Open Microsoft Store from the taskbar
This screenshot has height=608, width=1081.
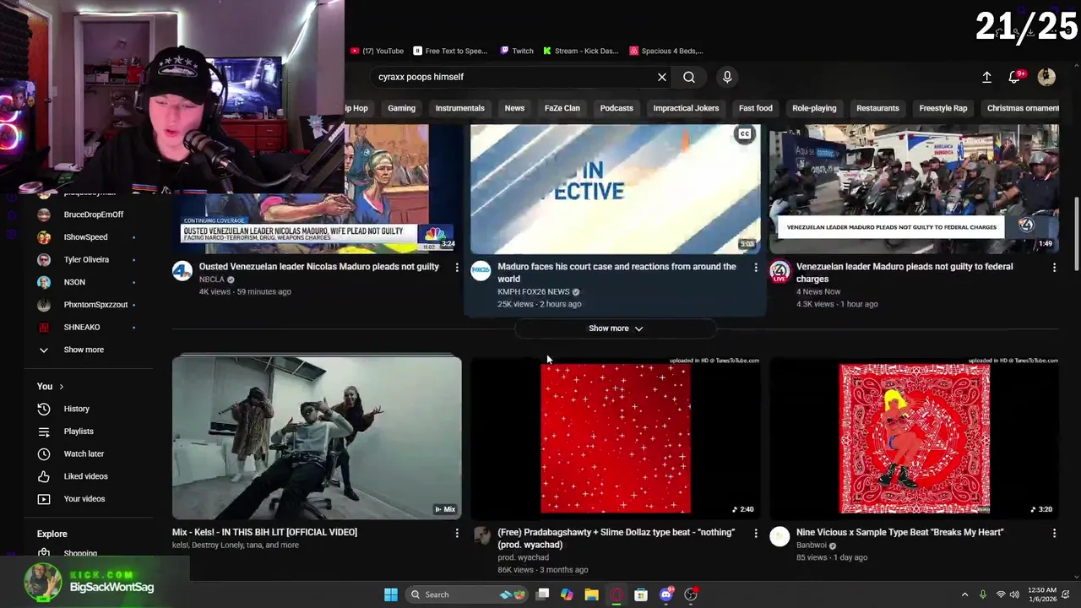pos(641,594)
